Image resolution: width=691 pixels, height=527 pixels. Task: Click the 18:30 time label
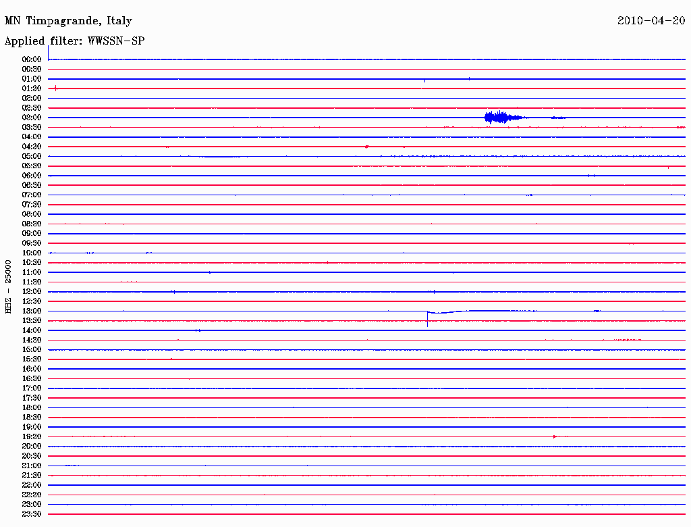click(32, 417)
